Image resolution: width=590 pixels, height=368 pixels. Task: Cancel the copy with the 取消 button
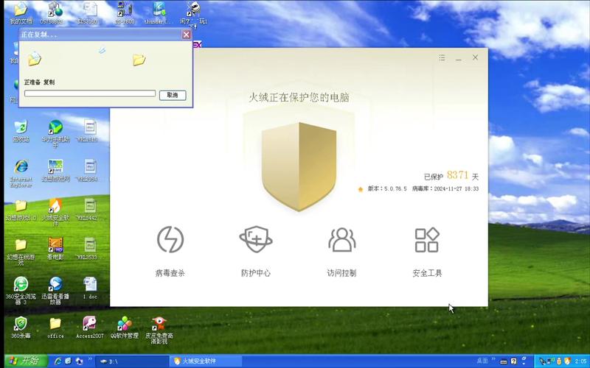click(x=173, y=95)
